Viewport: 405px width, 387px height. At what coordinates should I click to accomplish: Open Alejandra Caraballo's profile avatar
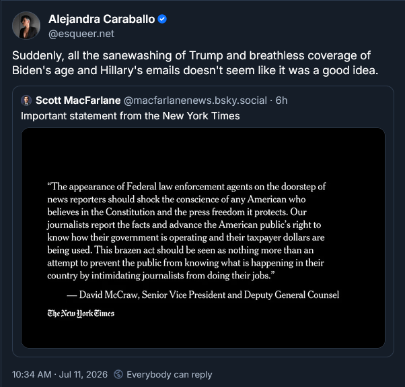tap(26, 26)
